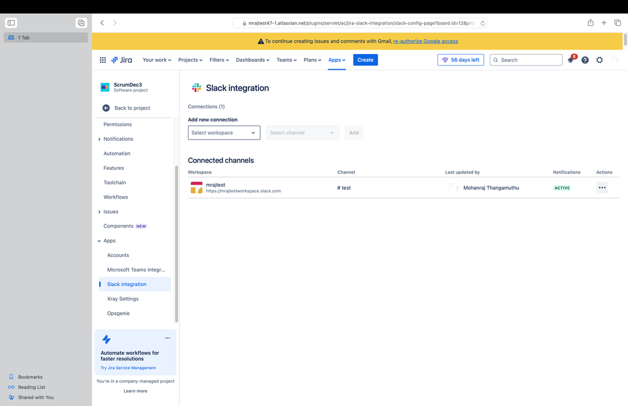Click the premium gem icon on the trial button

[445, 60]
